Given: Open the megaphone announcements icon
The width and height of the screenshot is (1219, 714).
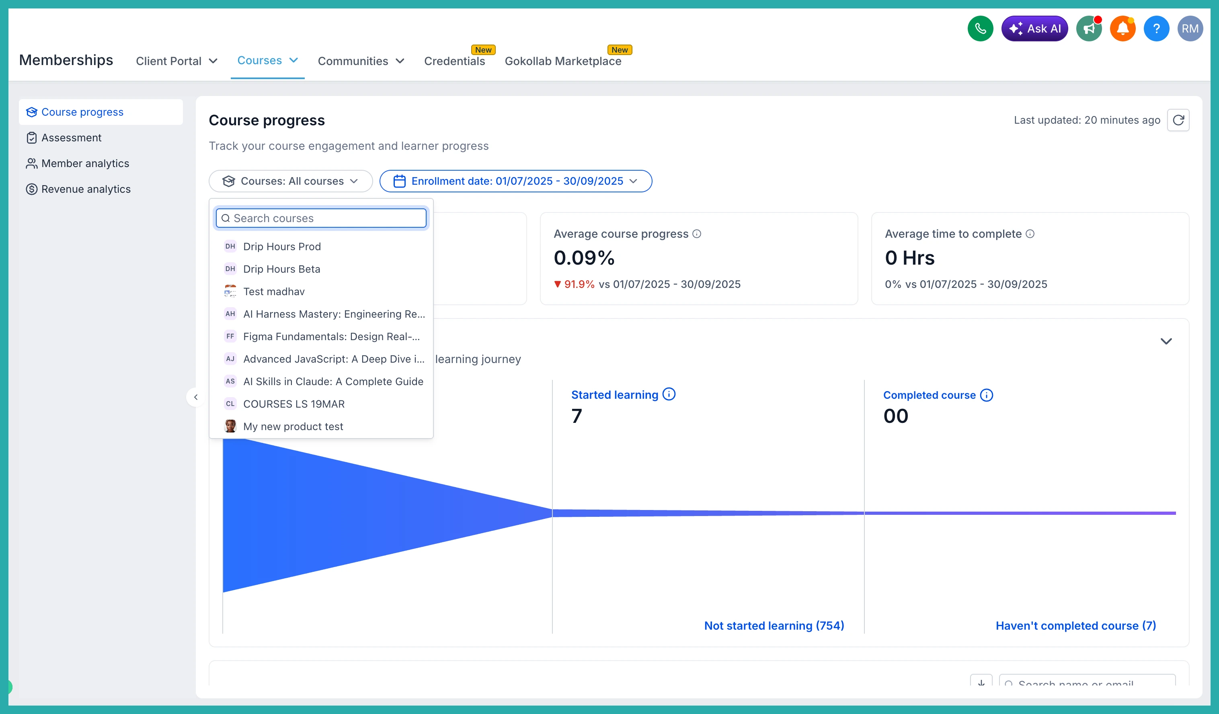Looking at the screenshot, I should tap(1088, 29).
